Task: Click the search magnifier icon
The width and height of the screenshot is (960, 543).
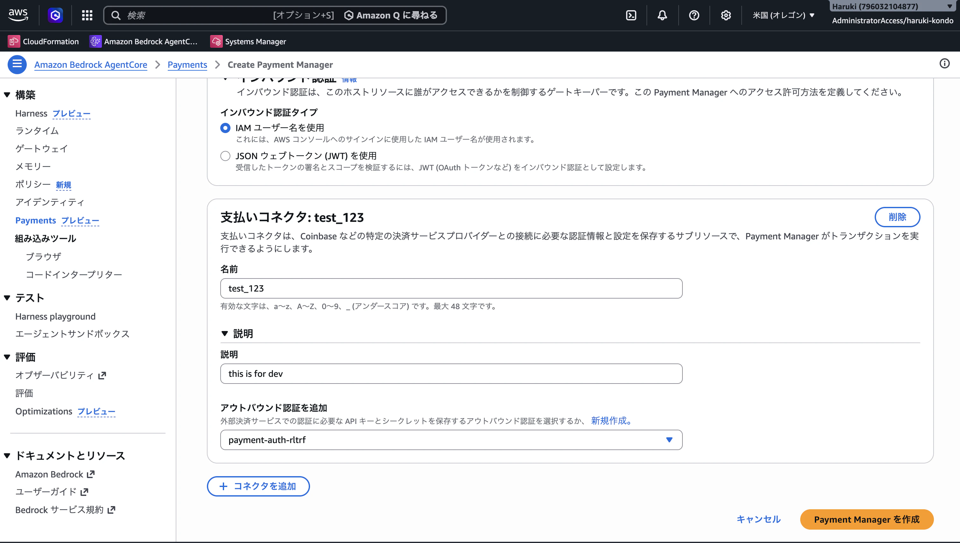Action: (x=116, y=15)
